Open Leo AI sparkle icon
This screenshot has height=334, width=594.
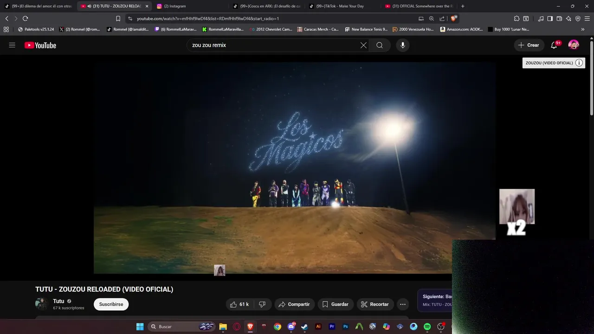pyautogui.click(x=568, y=19)
